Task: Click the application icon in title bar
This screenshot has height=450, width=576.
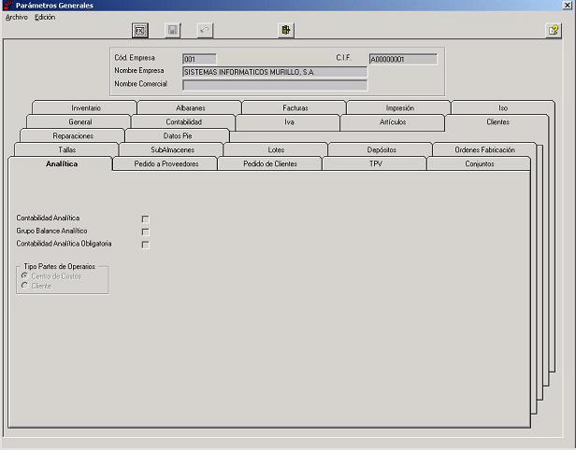Action: click(7, 5)
